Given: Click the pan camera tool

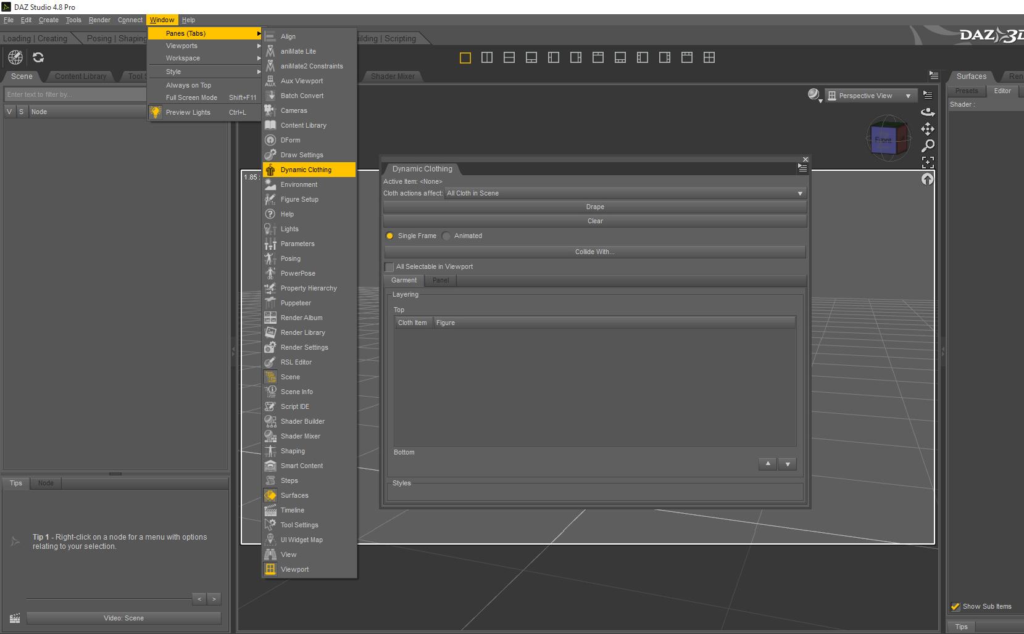Looking at the screenshot, I should coord(928,129).
